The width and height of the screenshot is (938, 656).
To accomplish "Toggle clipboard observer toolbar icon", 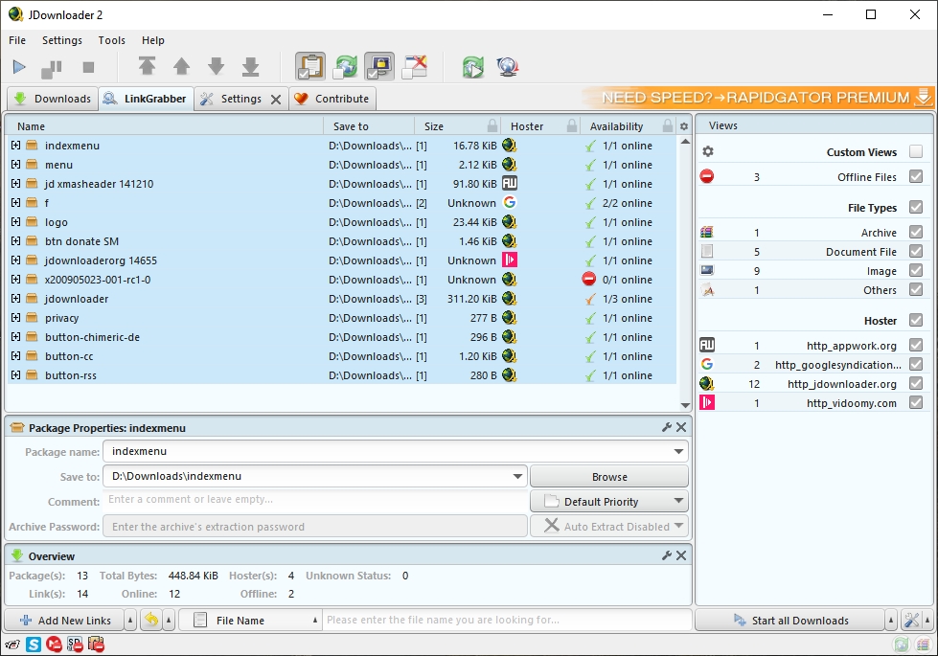I will (310, 66).
